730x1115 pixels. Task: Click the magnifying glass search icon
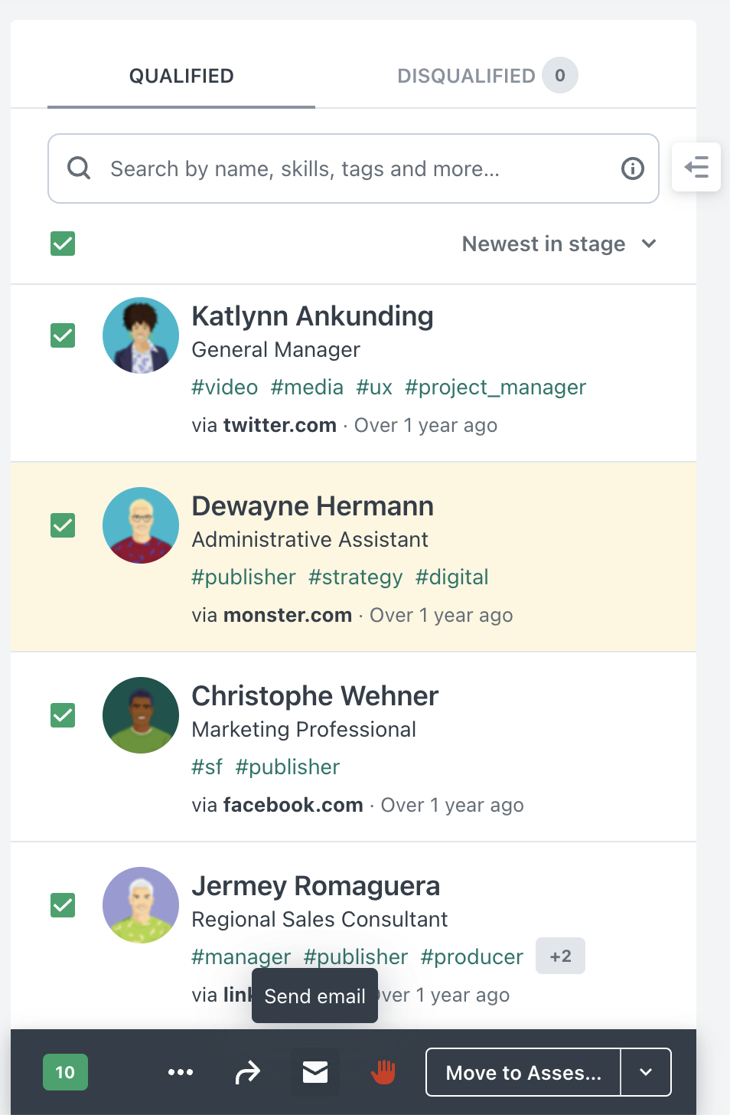[x=79, y=168]
